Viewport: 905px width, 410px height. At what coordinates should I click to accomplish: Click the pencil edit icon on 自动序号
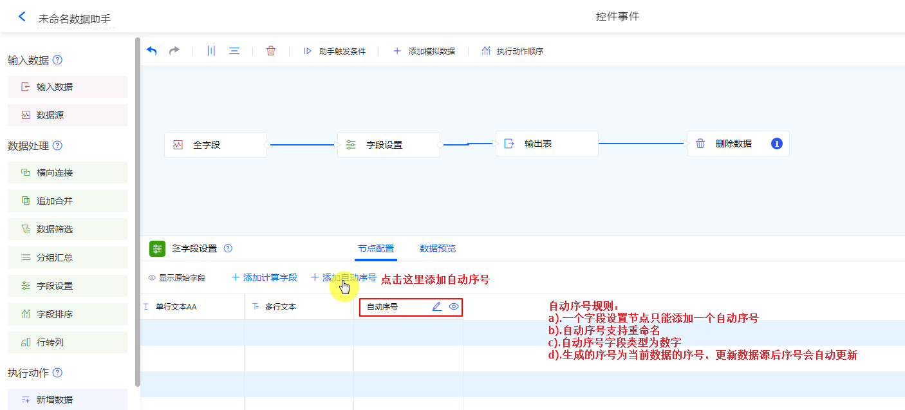pos(436,307)
